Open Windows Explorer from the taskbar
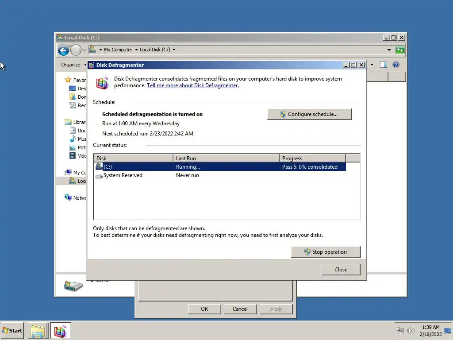Screen dimensions: 453x340 (x=38, y=331)
